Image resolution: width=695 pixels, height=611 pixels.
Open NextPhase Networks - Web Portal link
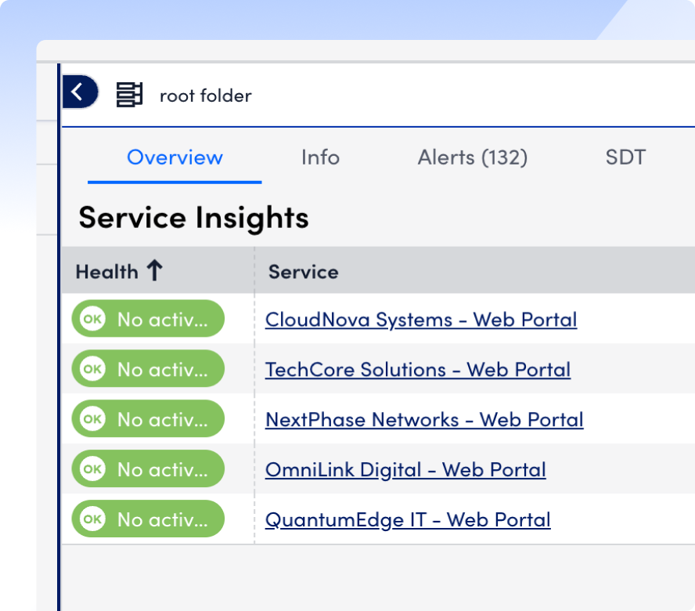point(424,420)
